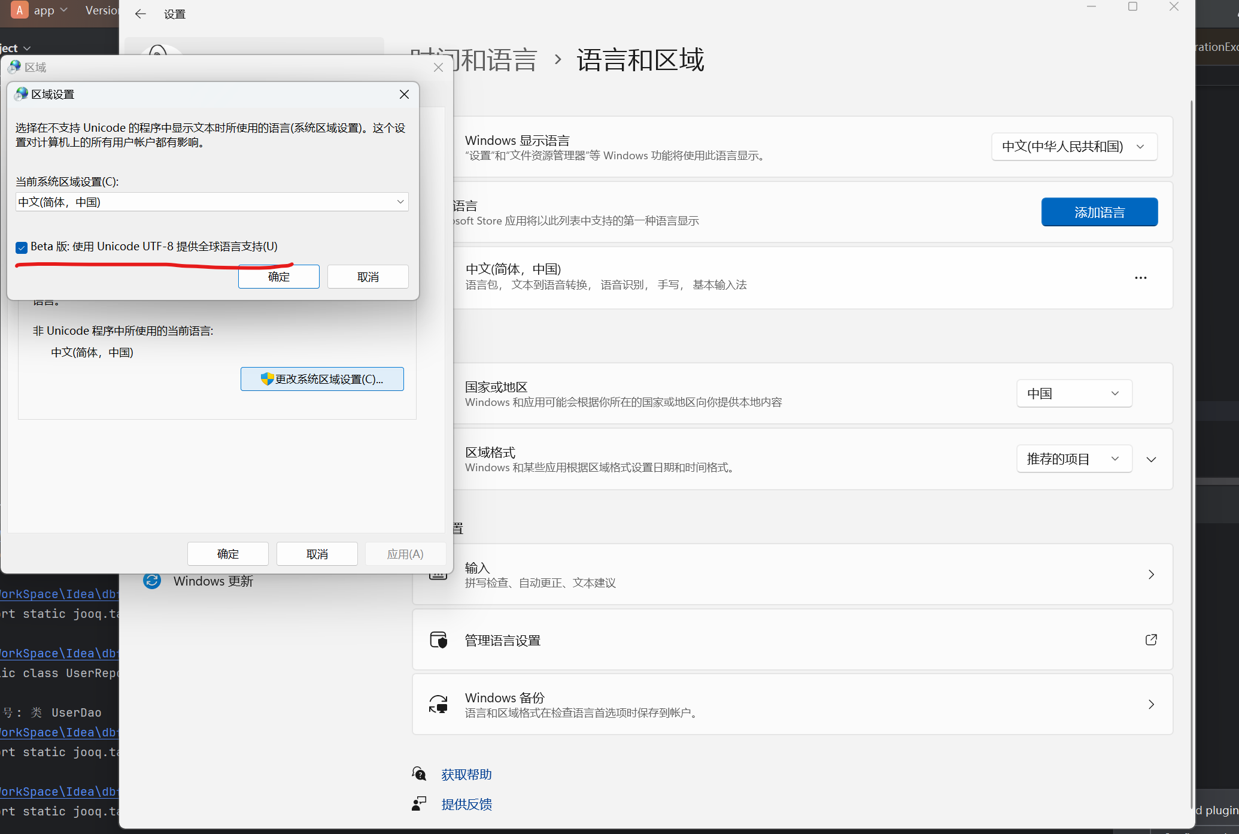Click the external-link icon for 管理语言设置

click(1151, 639)
